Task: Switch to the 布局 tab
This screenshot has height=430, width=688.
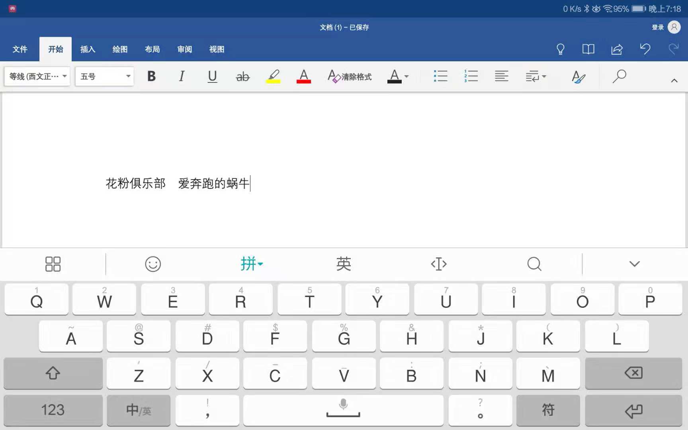Action: click(152, 49)
